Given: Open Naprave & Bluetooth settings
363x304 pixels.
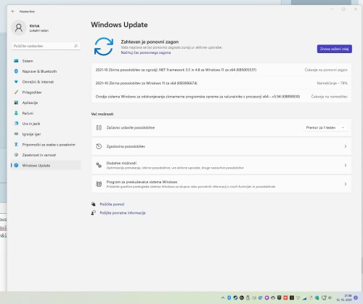Looking at the screenshot, I should coord(46,71).
